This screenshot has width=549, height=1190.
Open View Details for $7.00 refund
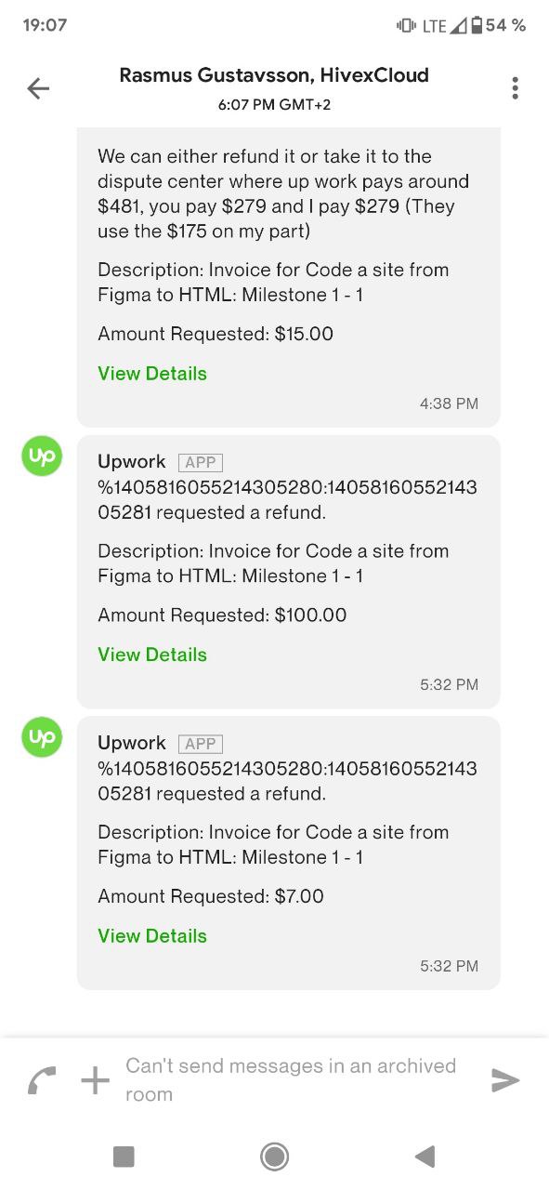click(152, 936)
